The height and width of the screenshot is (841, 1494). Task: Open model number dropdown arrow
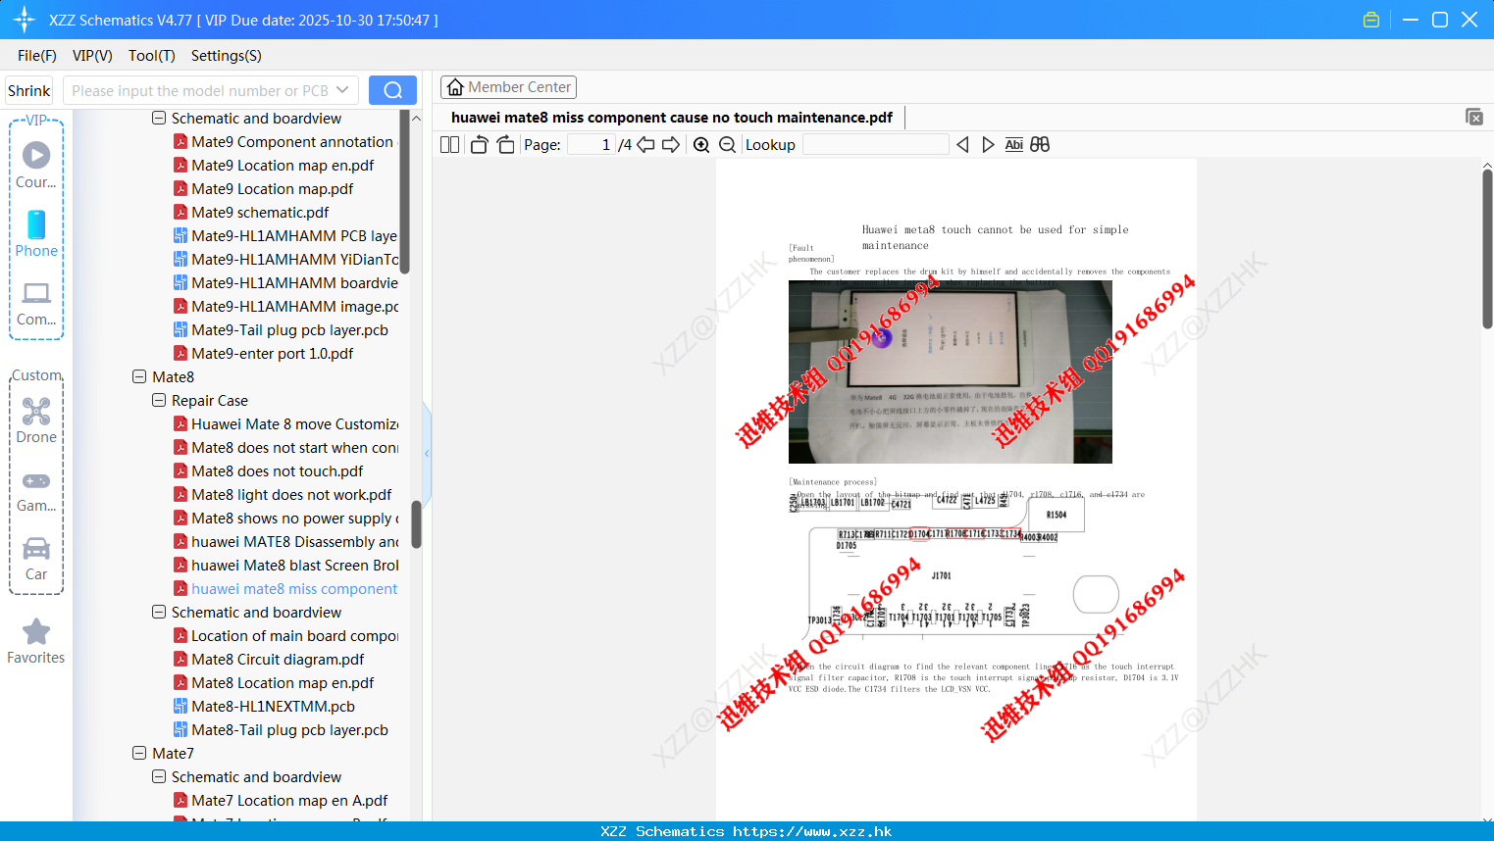click(x=342, y=90)
